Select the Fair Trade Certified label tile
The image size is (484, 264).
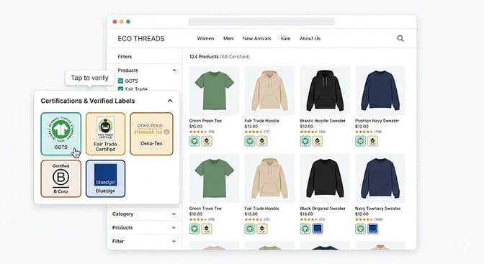(x=105, y=134)
